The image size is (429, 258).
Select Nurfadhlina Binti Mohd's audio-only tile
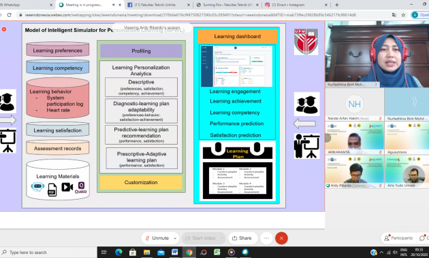click(407, 105)
